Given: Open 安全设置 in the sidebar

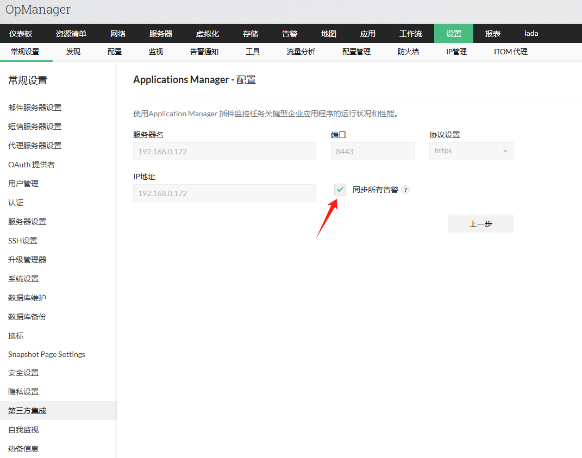Looking at the screenshot, I should [23, 373].
